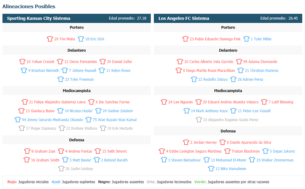Click the red jersey icon beside Tim Melia

(x=50, y=39)
